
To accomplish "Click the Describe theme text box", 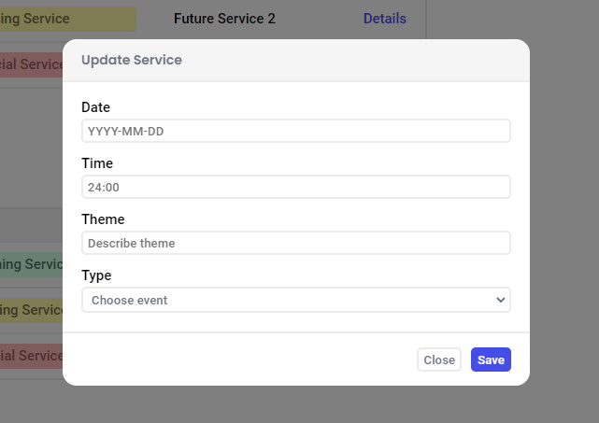I will [x=295, y=243].
